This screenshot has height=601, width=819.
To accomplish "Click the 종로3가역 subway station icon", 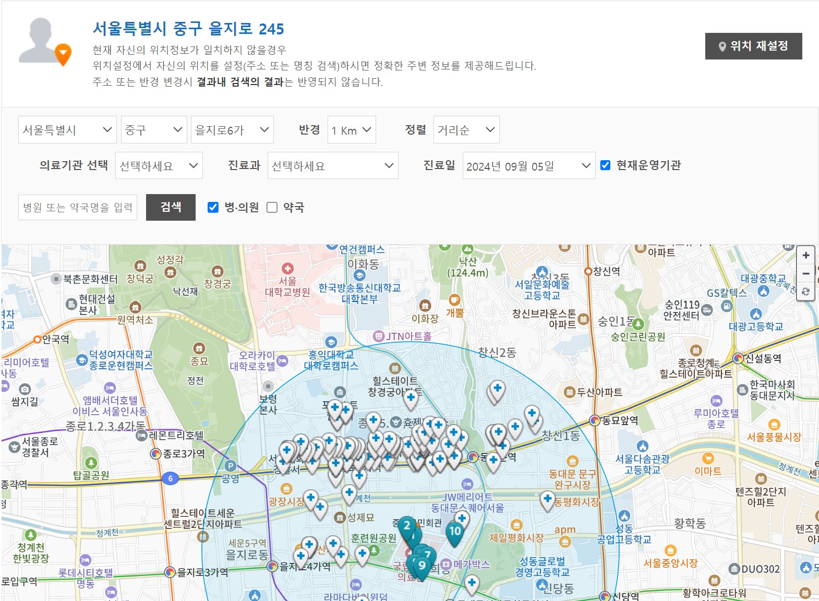I will [155, 454].
